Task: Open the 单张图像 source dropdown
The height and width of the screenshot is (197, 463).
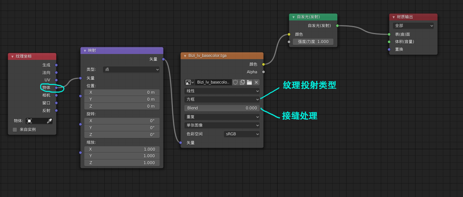Action: coord(222,125)
